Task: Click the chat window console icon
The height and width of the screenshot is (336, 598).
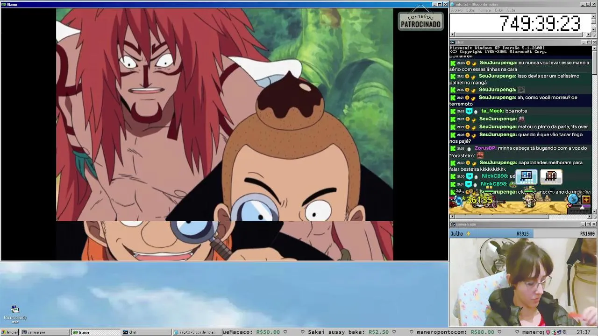Action: [x=453, y=42]
